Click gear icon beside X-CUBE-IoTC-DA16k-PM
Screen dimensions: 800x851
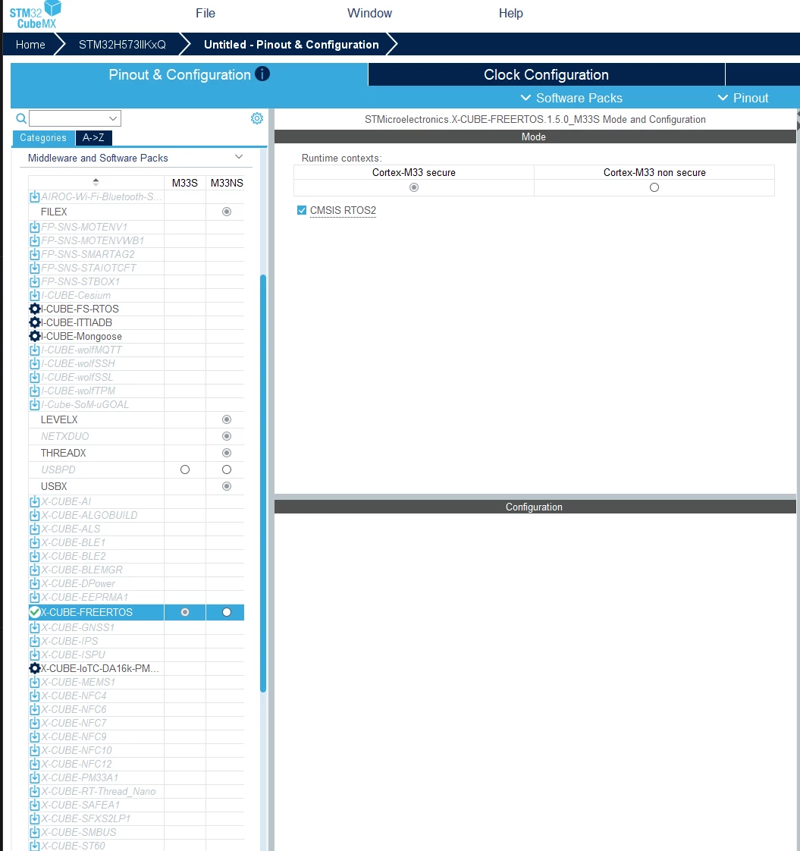point(35,668)
